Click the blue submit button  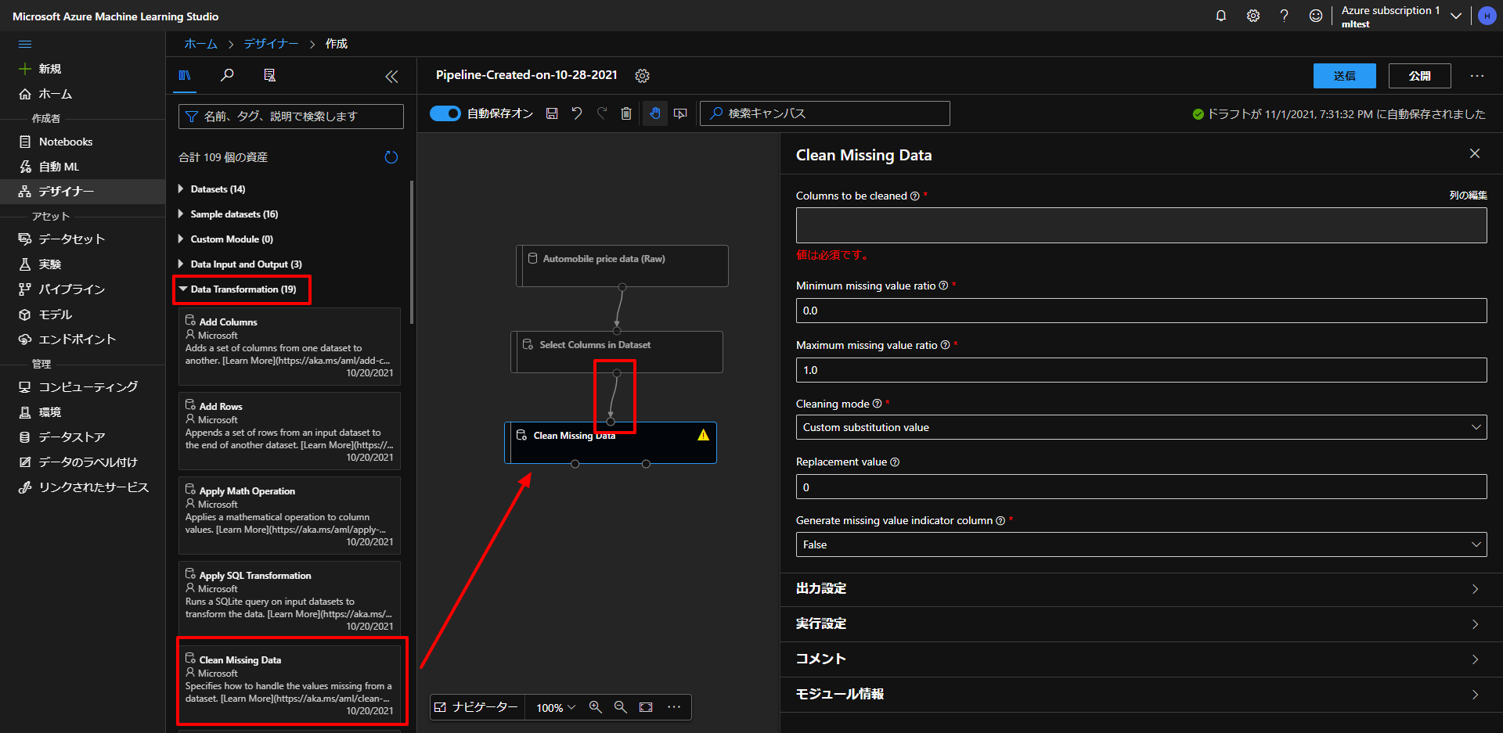1344,76
